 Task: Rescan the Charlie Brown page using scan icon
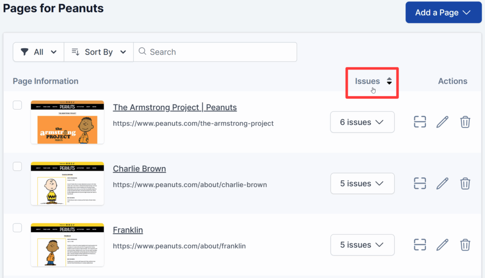coord(420,183)
